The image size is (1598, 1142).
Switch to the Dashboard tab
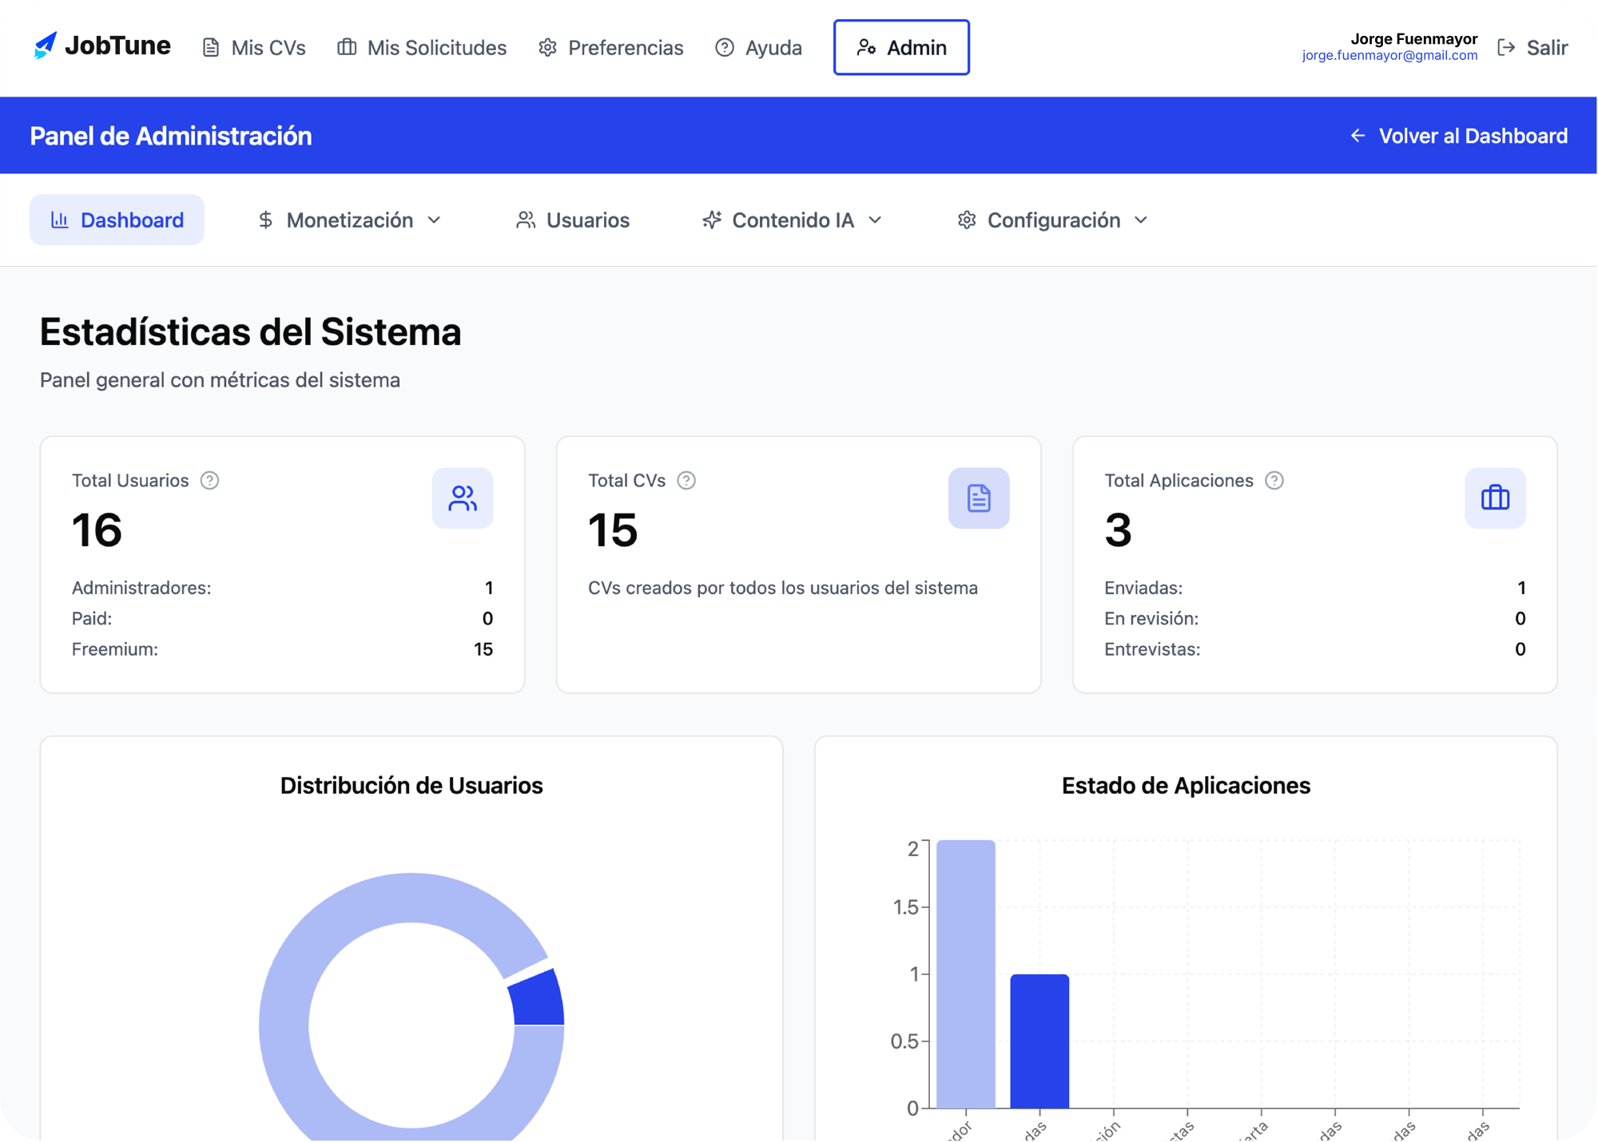point(117,220)
